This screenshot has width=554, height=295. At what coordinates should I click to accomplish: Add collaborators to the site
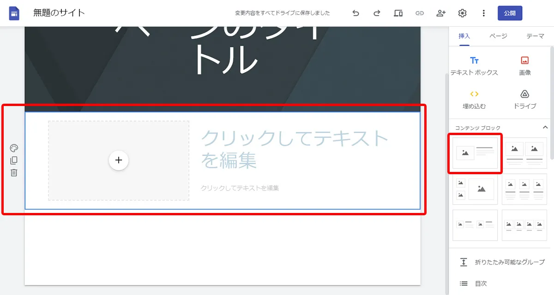coord(440,13)
